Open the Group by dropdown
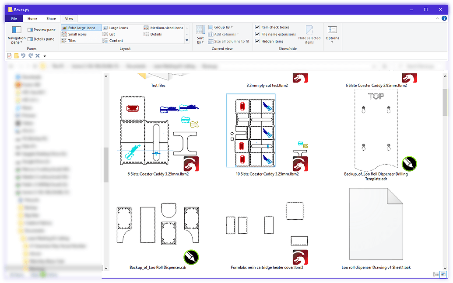This screenshot has width=453, height=283. pyautogui.click(x=221, y=27)
